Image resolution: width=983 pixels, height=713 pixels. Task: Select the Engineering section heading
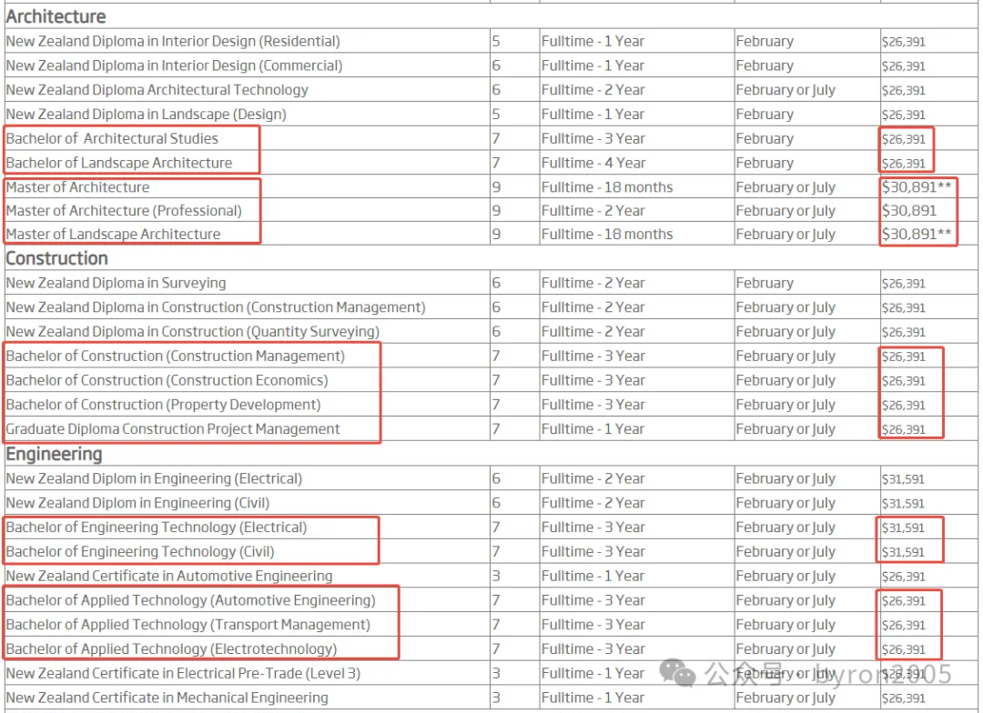click(x=54, y=454)
